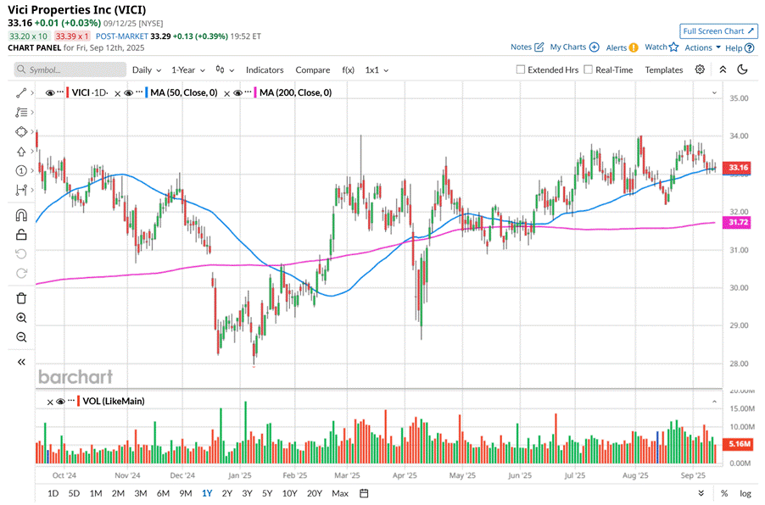765x505 pixels.
Task: Choose the shapes drawing tool
Action: pos(21,131)
